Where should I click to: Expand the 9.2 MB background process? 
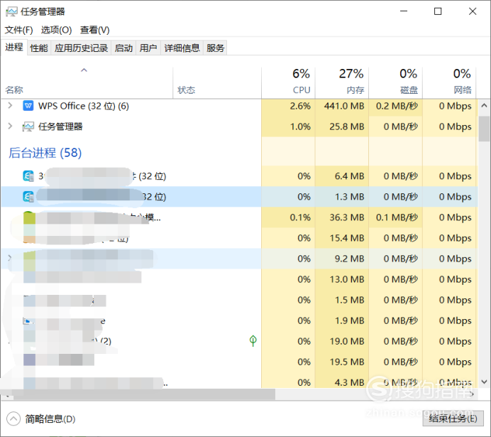(10, 258)
